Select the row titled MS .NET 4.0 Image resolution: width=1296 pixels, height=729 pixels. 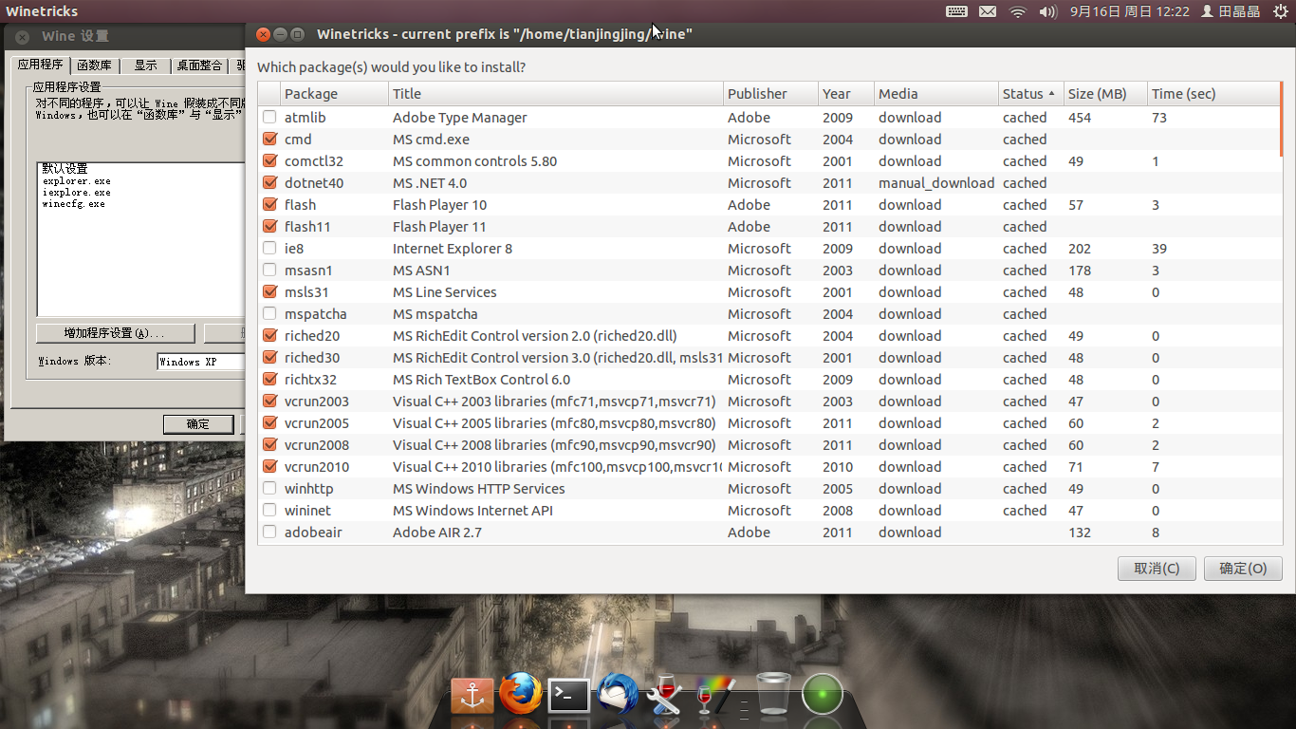(770, 183)
